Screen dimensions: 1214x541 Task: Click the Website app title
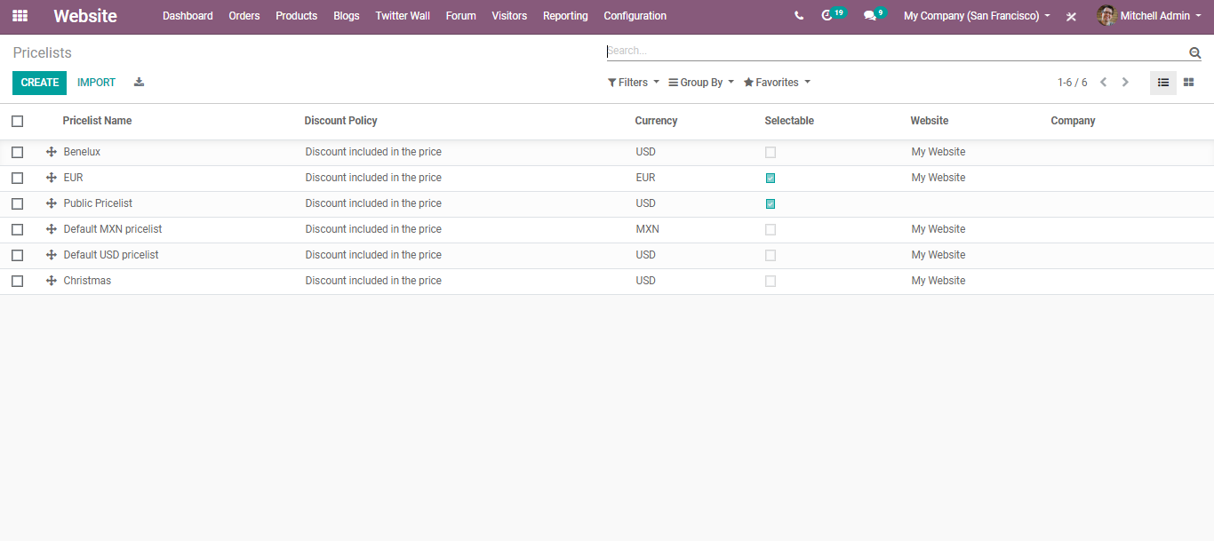coord(85,16)
